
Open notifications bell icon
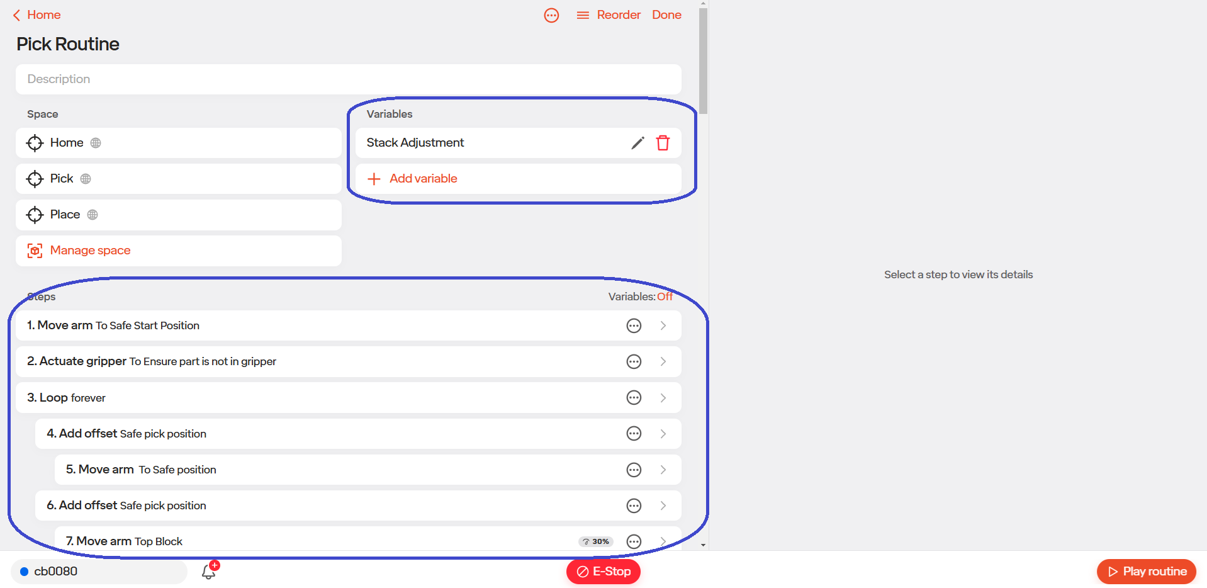[209, 572]
